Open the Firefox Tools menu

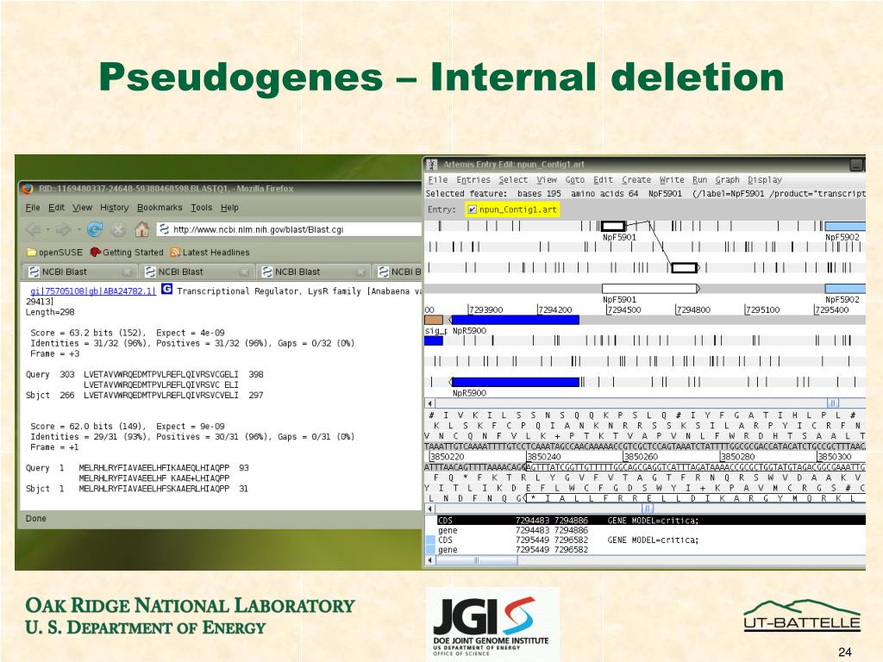202,207
